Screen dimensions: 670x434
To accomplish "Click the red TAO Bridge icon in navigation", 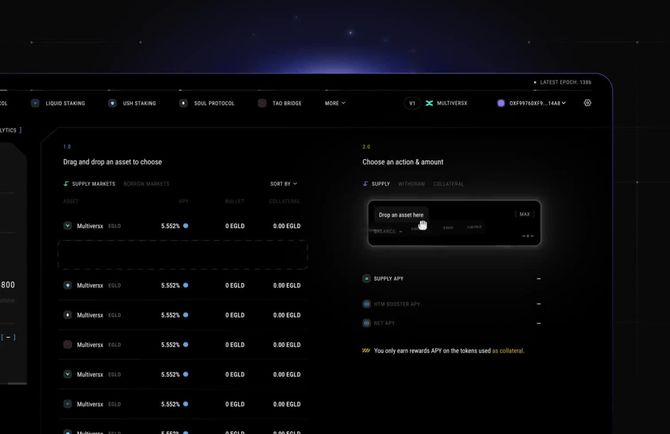I will coord(262,103).
